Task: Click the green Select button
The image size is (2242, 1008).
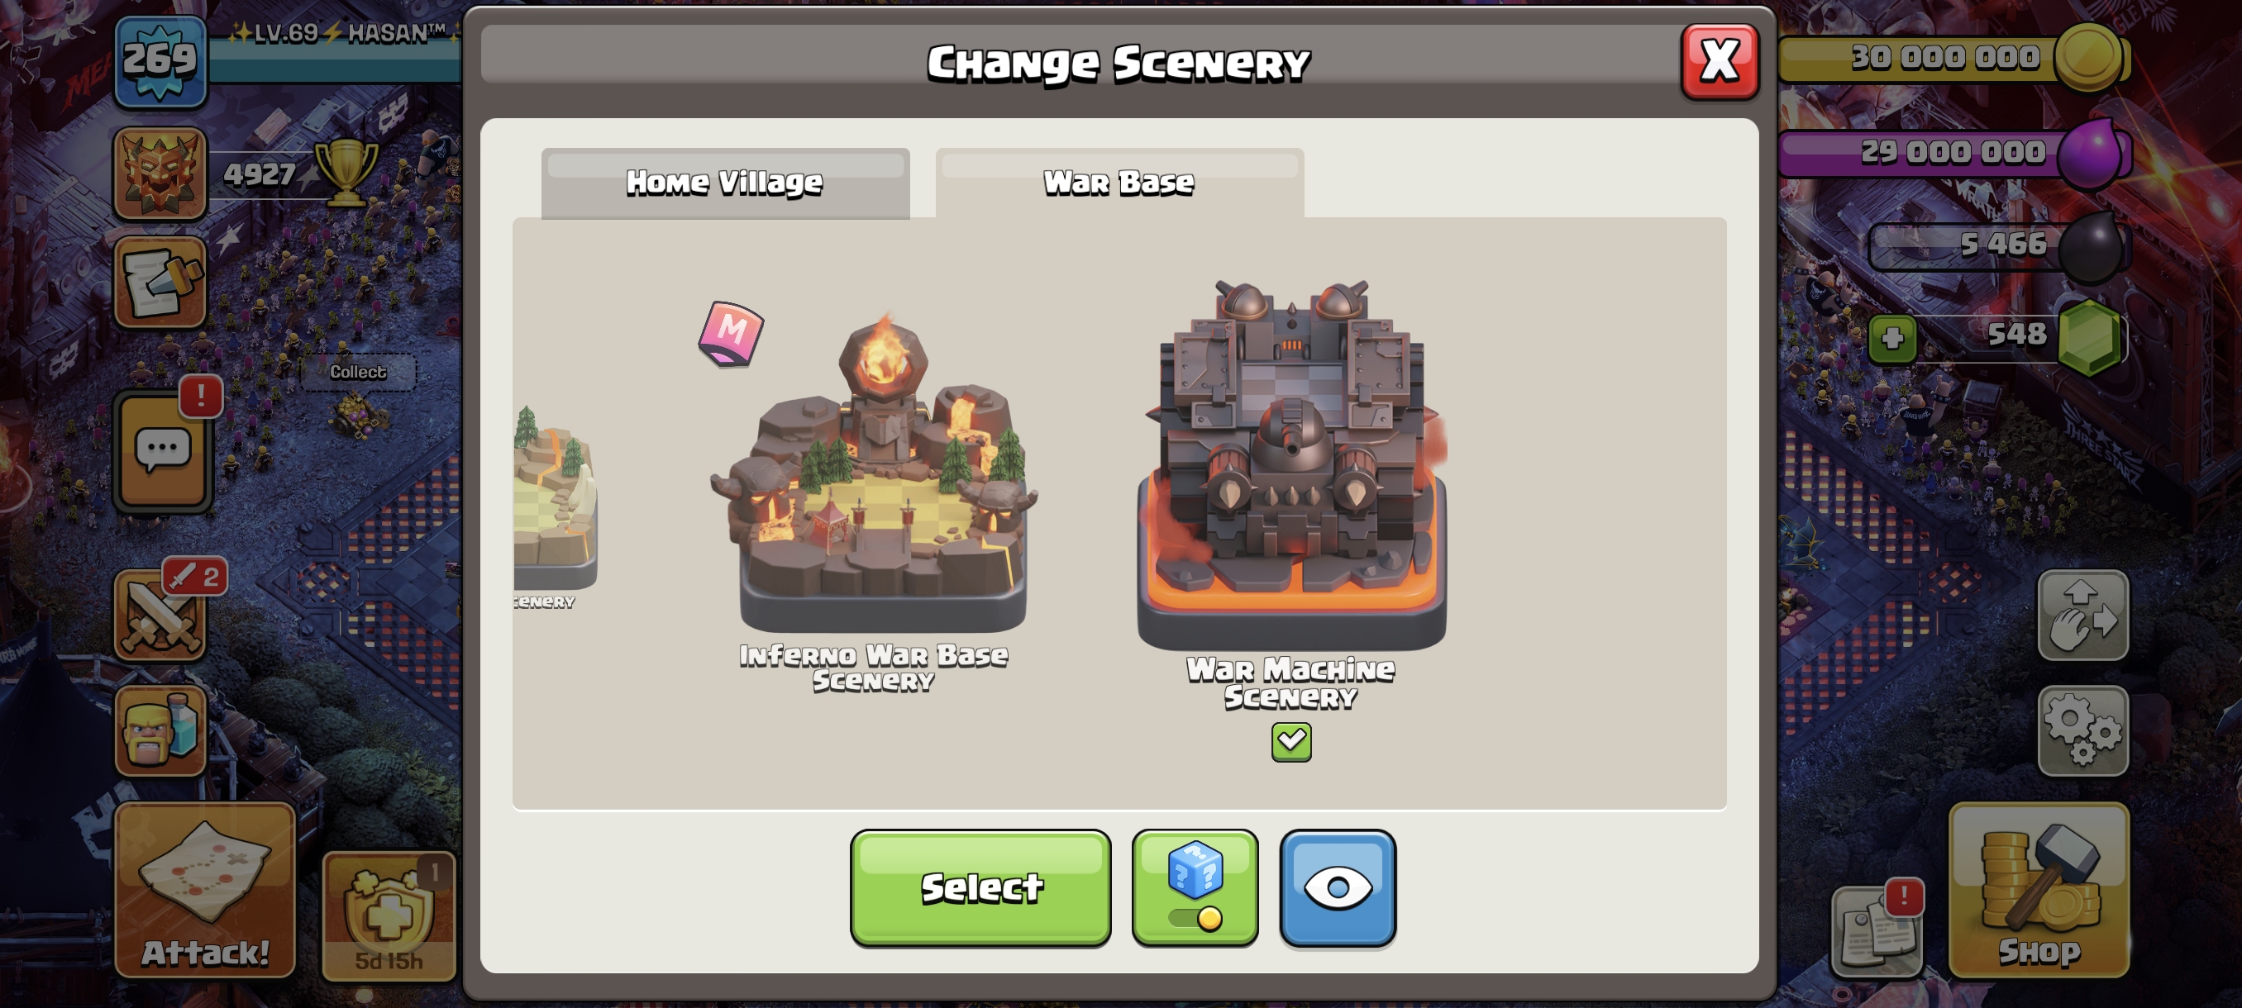Action: point(980,888)
